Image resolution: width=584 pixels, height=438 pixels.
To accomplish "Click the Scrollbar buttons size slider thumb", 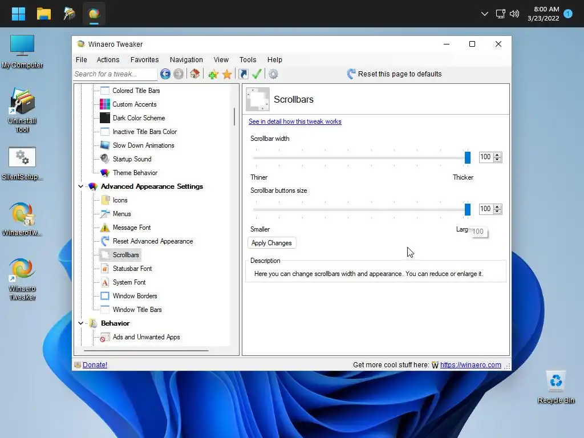I will [x=468, y=209].
